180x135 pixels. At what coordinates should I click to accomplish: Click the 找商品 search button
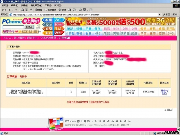tap(29, 27)
